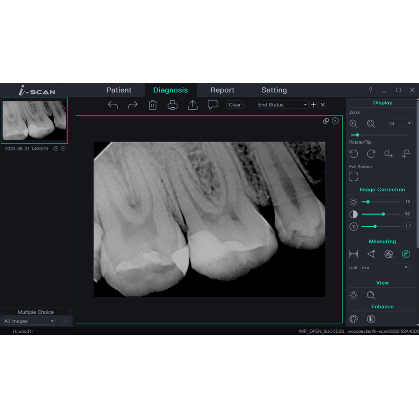Toggle Multiple Choice selection mode
Image resolution: width=419 pixels, height=419 pixels.
(x=36, y=312)
